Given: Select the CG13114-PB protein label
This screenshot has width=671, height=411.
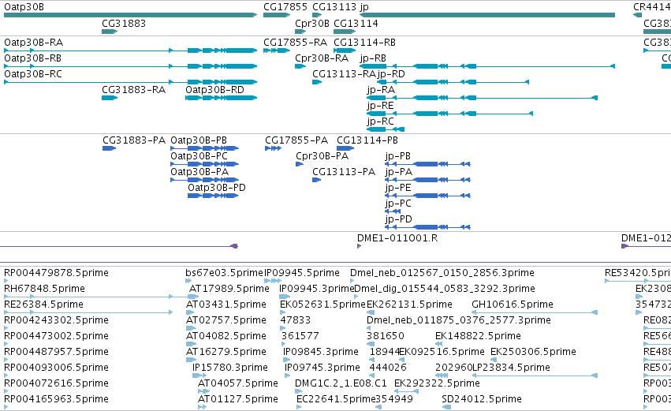Looking at the screenshot, I should [367, 140].
